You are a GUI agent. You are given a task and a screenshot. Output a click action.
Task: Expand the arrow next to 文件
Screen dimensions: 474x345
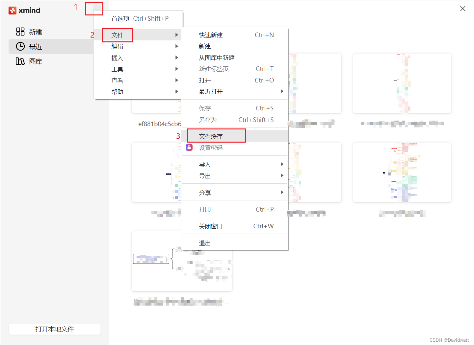[177, 35]
